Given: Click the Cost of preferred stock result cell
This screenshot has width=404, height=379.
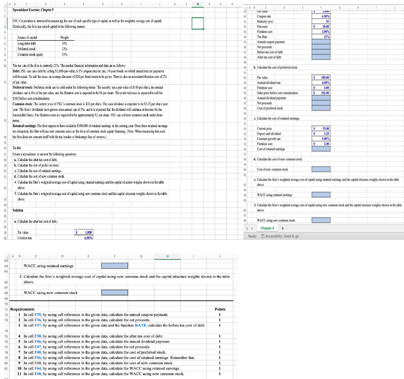Looking at the screenshot, I should [x=321, y=108].
